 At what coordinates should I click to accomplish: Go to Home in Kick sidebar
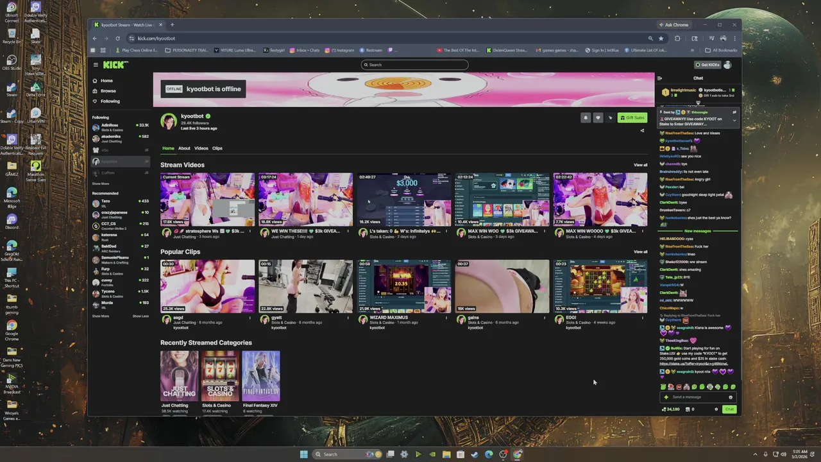click(x=103, y=81)
